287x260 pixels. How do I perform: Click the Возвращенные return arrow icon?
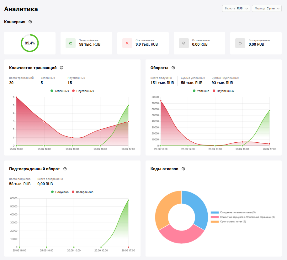tap(240, 43)
